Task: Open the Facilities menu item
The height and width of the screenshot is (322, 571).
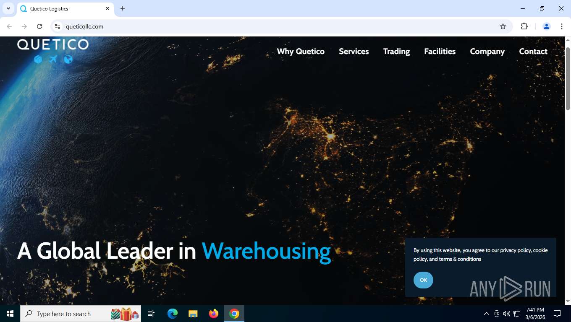Action: tap(440, 51)
